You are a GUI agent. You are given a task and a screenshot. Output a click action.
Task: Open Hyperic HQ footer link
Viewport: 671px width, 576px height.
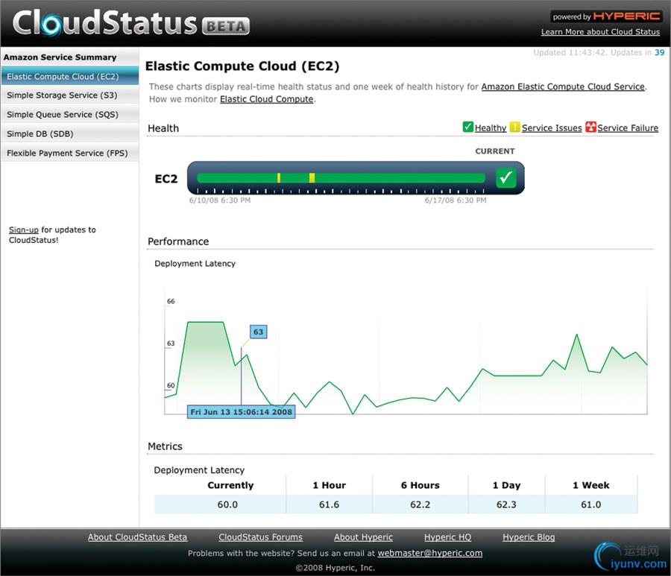(x=447, y=537)
